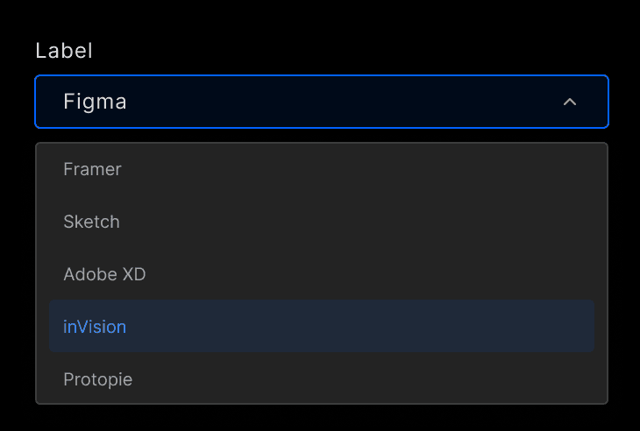
Task: Select the Framer option
Action: pos(92,169)
